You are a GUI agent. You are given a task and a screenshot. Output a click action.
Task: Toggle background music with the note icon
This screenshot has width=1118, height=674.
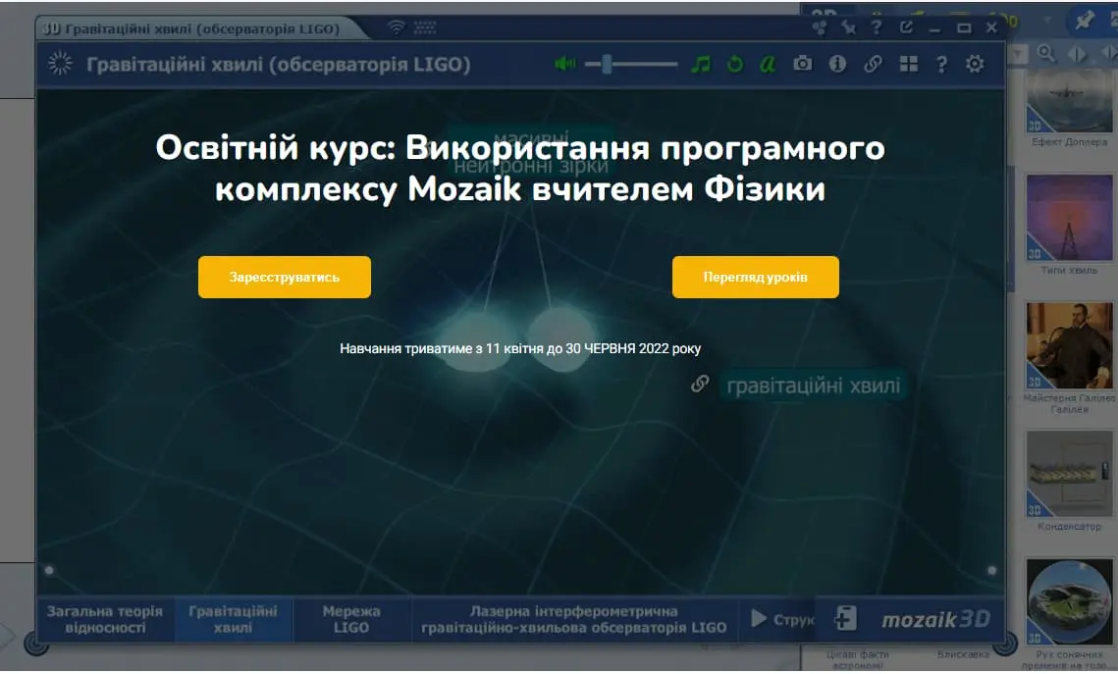701,64
